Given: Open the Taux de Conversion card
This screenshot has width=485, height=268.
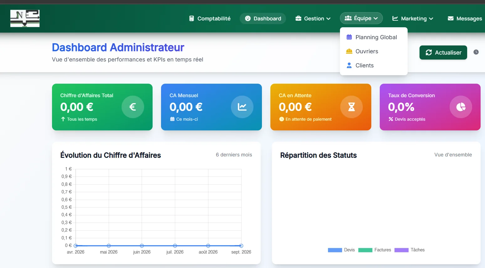Looking at the screenshot, I should click(x=430, y=107).
